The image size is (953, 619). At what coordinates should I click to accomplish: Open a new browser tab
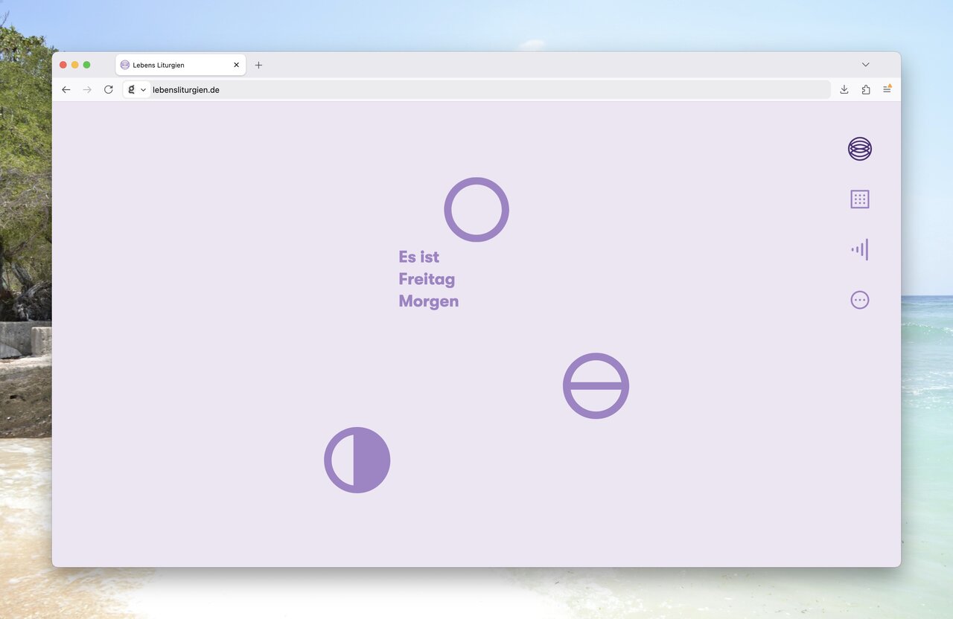pyautogui.click(x=258, y=65)
